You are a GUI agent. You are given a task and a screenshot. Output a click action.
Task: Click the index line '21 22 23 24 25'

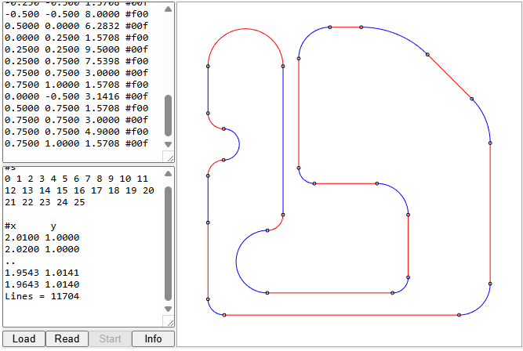(x=45, y=202)
